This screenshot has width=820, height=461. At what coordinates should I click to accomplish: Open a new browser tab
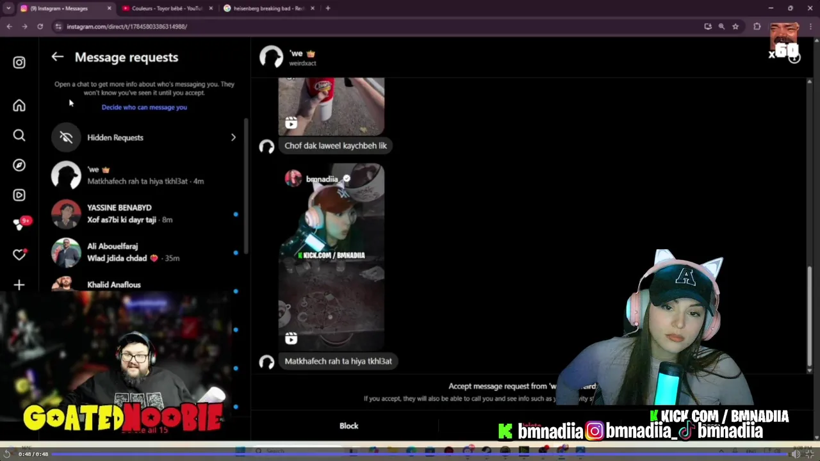pos(328,8)
